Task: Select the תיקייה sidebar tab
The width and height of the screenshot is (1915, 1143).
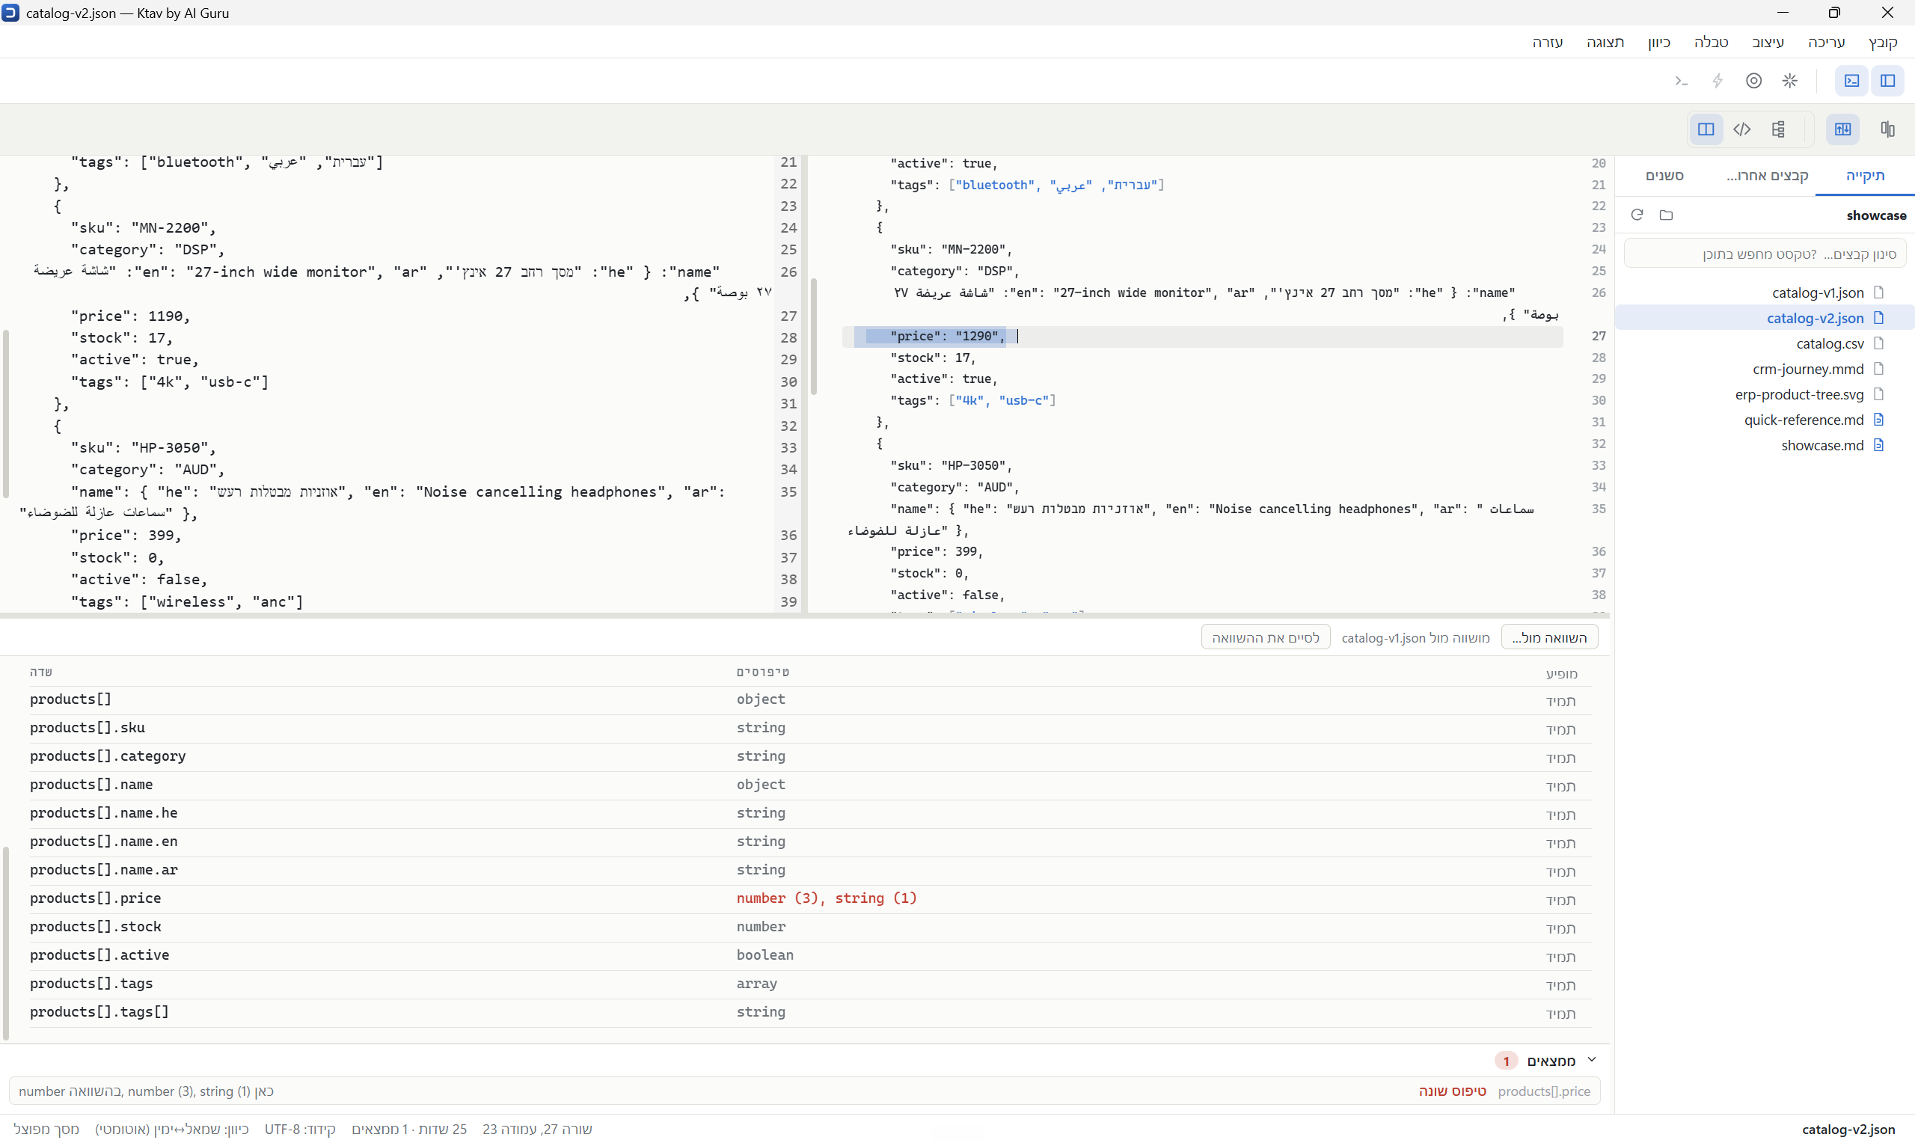Action: [1865, 176]
